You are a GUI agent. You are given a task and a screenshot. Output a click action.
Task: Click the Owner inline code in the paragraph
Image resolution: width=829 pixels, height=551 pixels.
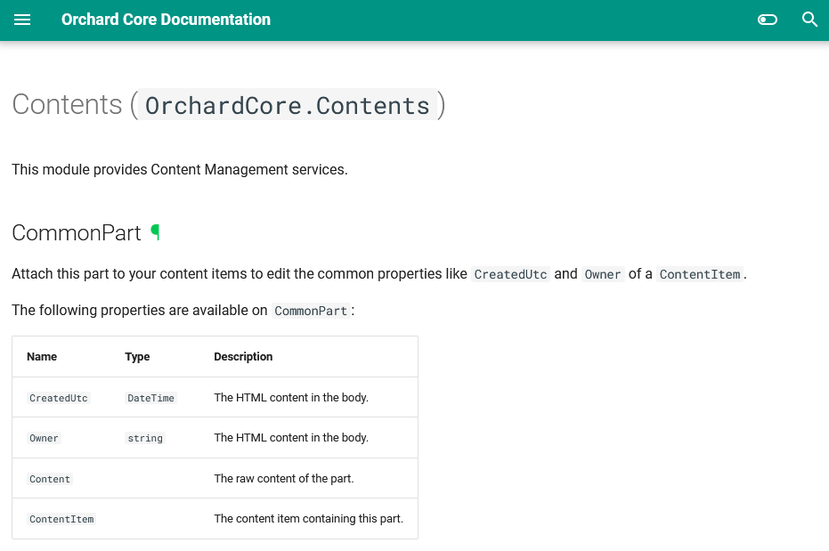point(603,274)
